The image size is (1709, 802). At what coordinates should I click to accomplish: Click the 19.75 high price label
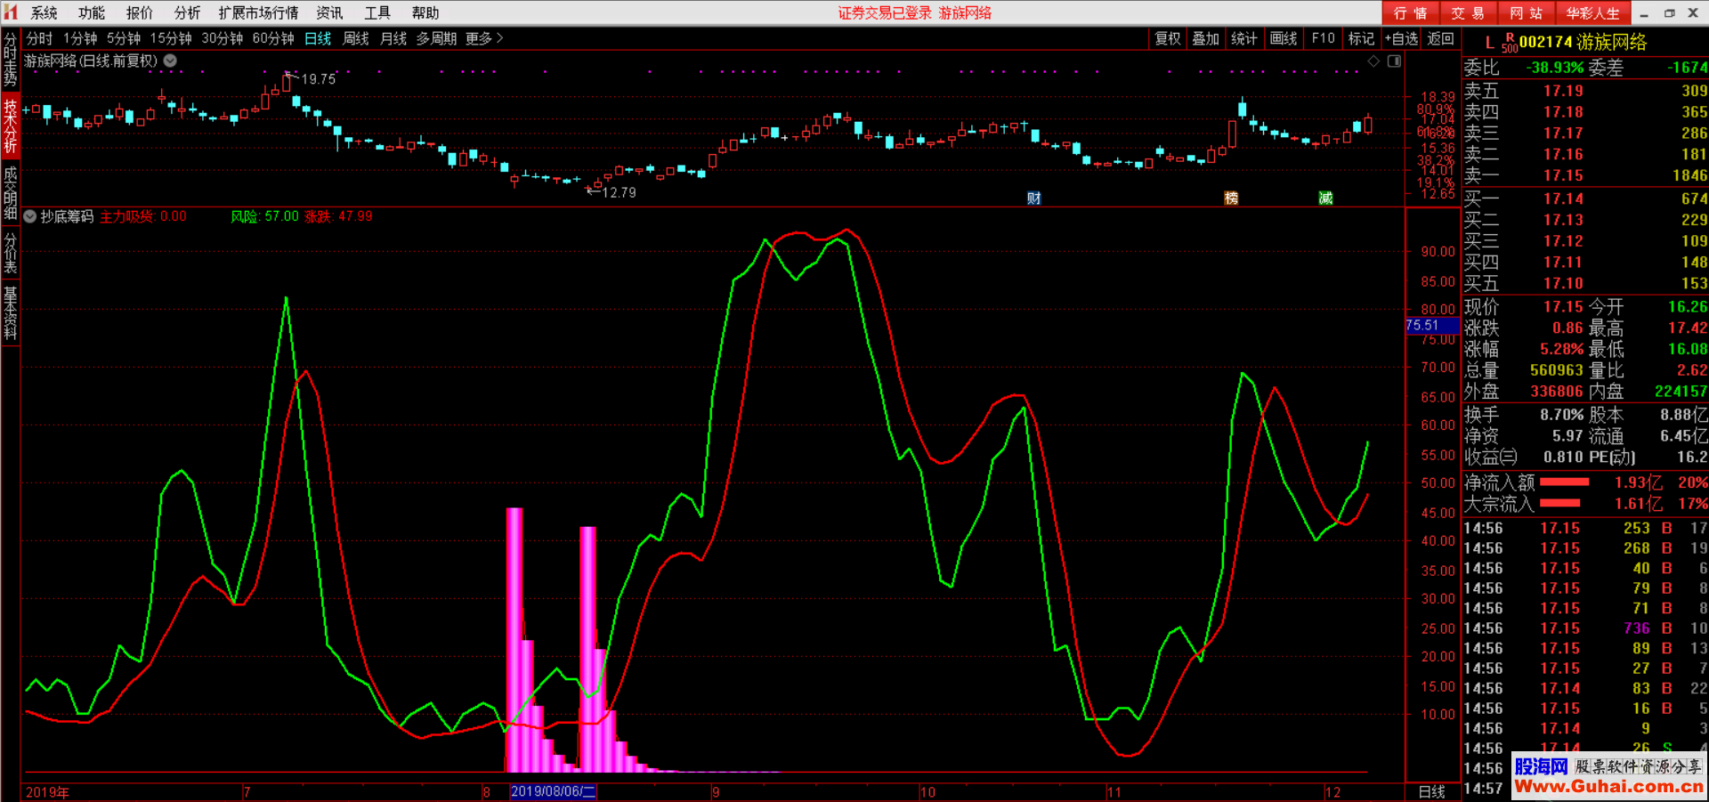(x=319, y=79)
